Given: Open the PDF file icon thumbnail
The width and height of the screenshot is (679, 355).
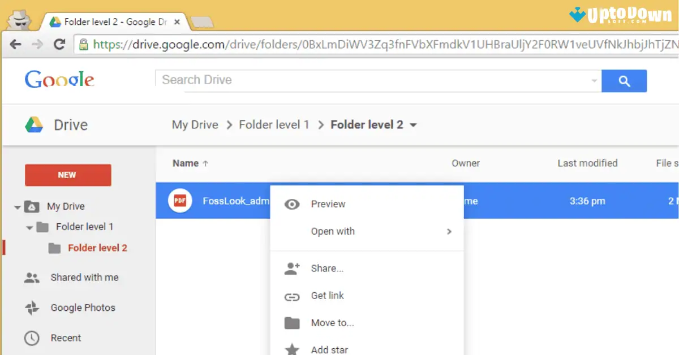Looking at the screenshot, I should tap(180, 201).
